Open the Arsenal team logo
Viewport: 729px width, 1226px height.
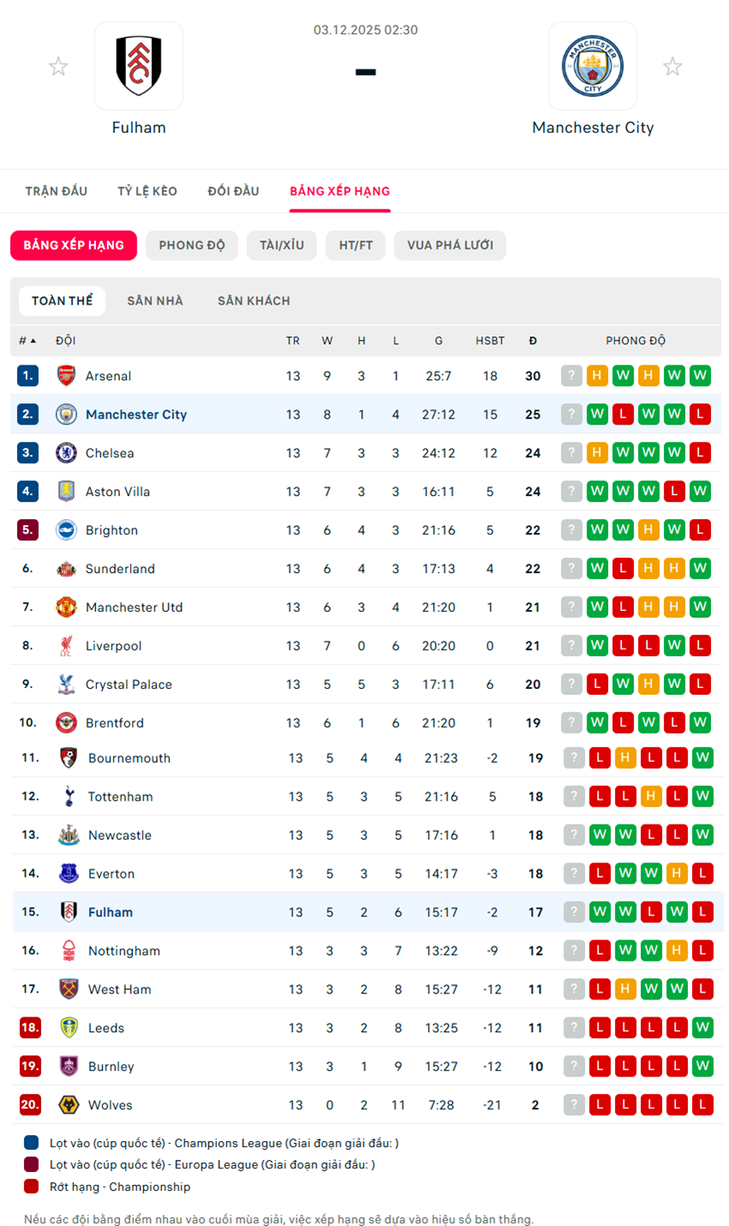point(66,376)
